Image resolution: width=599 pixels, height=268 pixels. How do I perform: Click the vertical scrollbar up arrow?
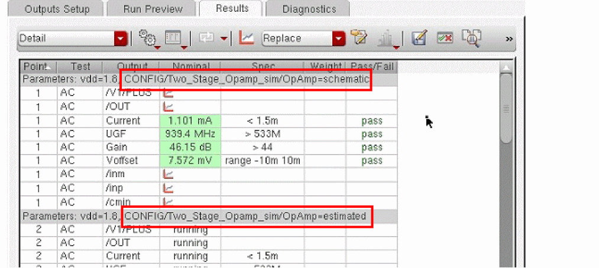506,67
